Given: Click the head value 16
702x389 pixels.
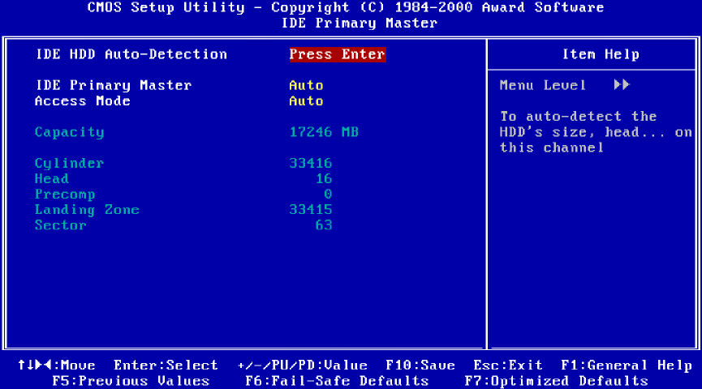Looking at the screenshot, I should (x=324, y=179).
